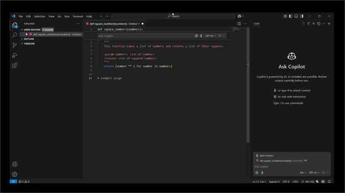This screenshot has width=345, height=193.
Task: Click Add Context paperclip in Chat panel
Action: click(x=257, y=156)
